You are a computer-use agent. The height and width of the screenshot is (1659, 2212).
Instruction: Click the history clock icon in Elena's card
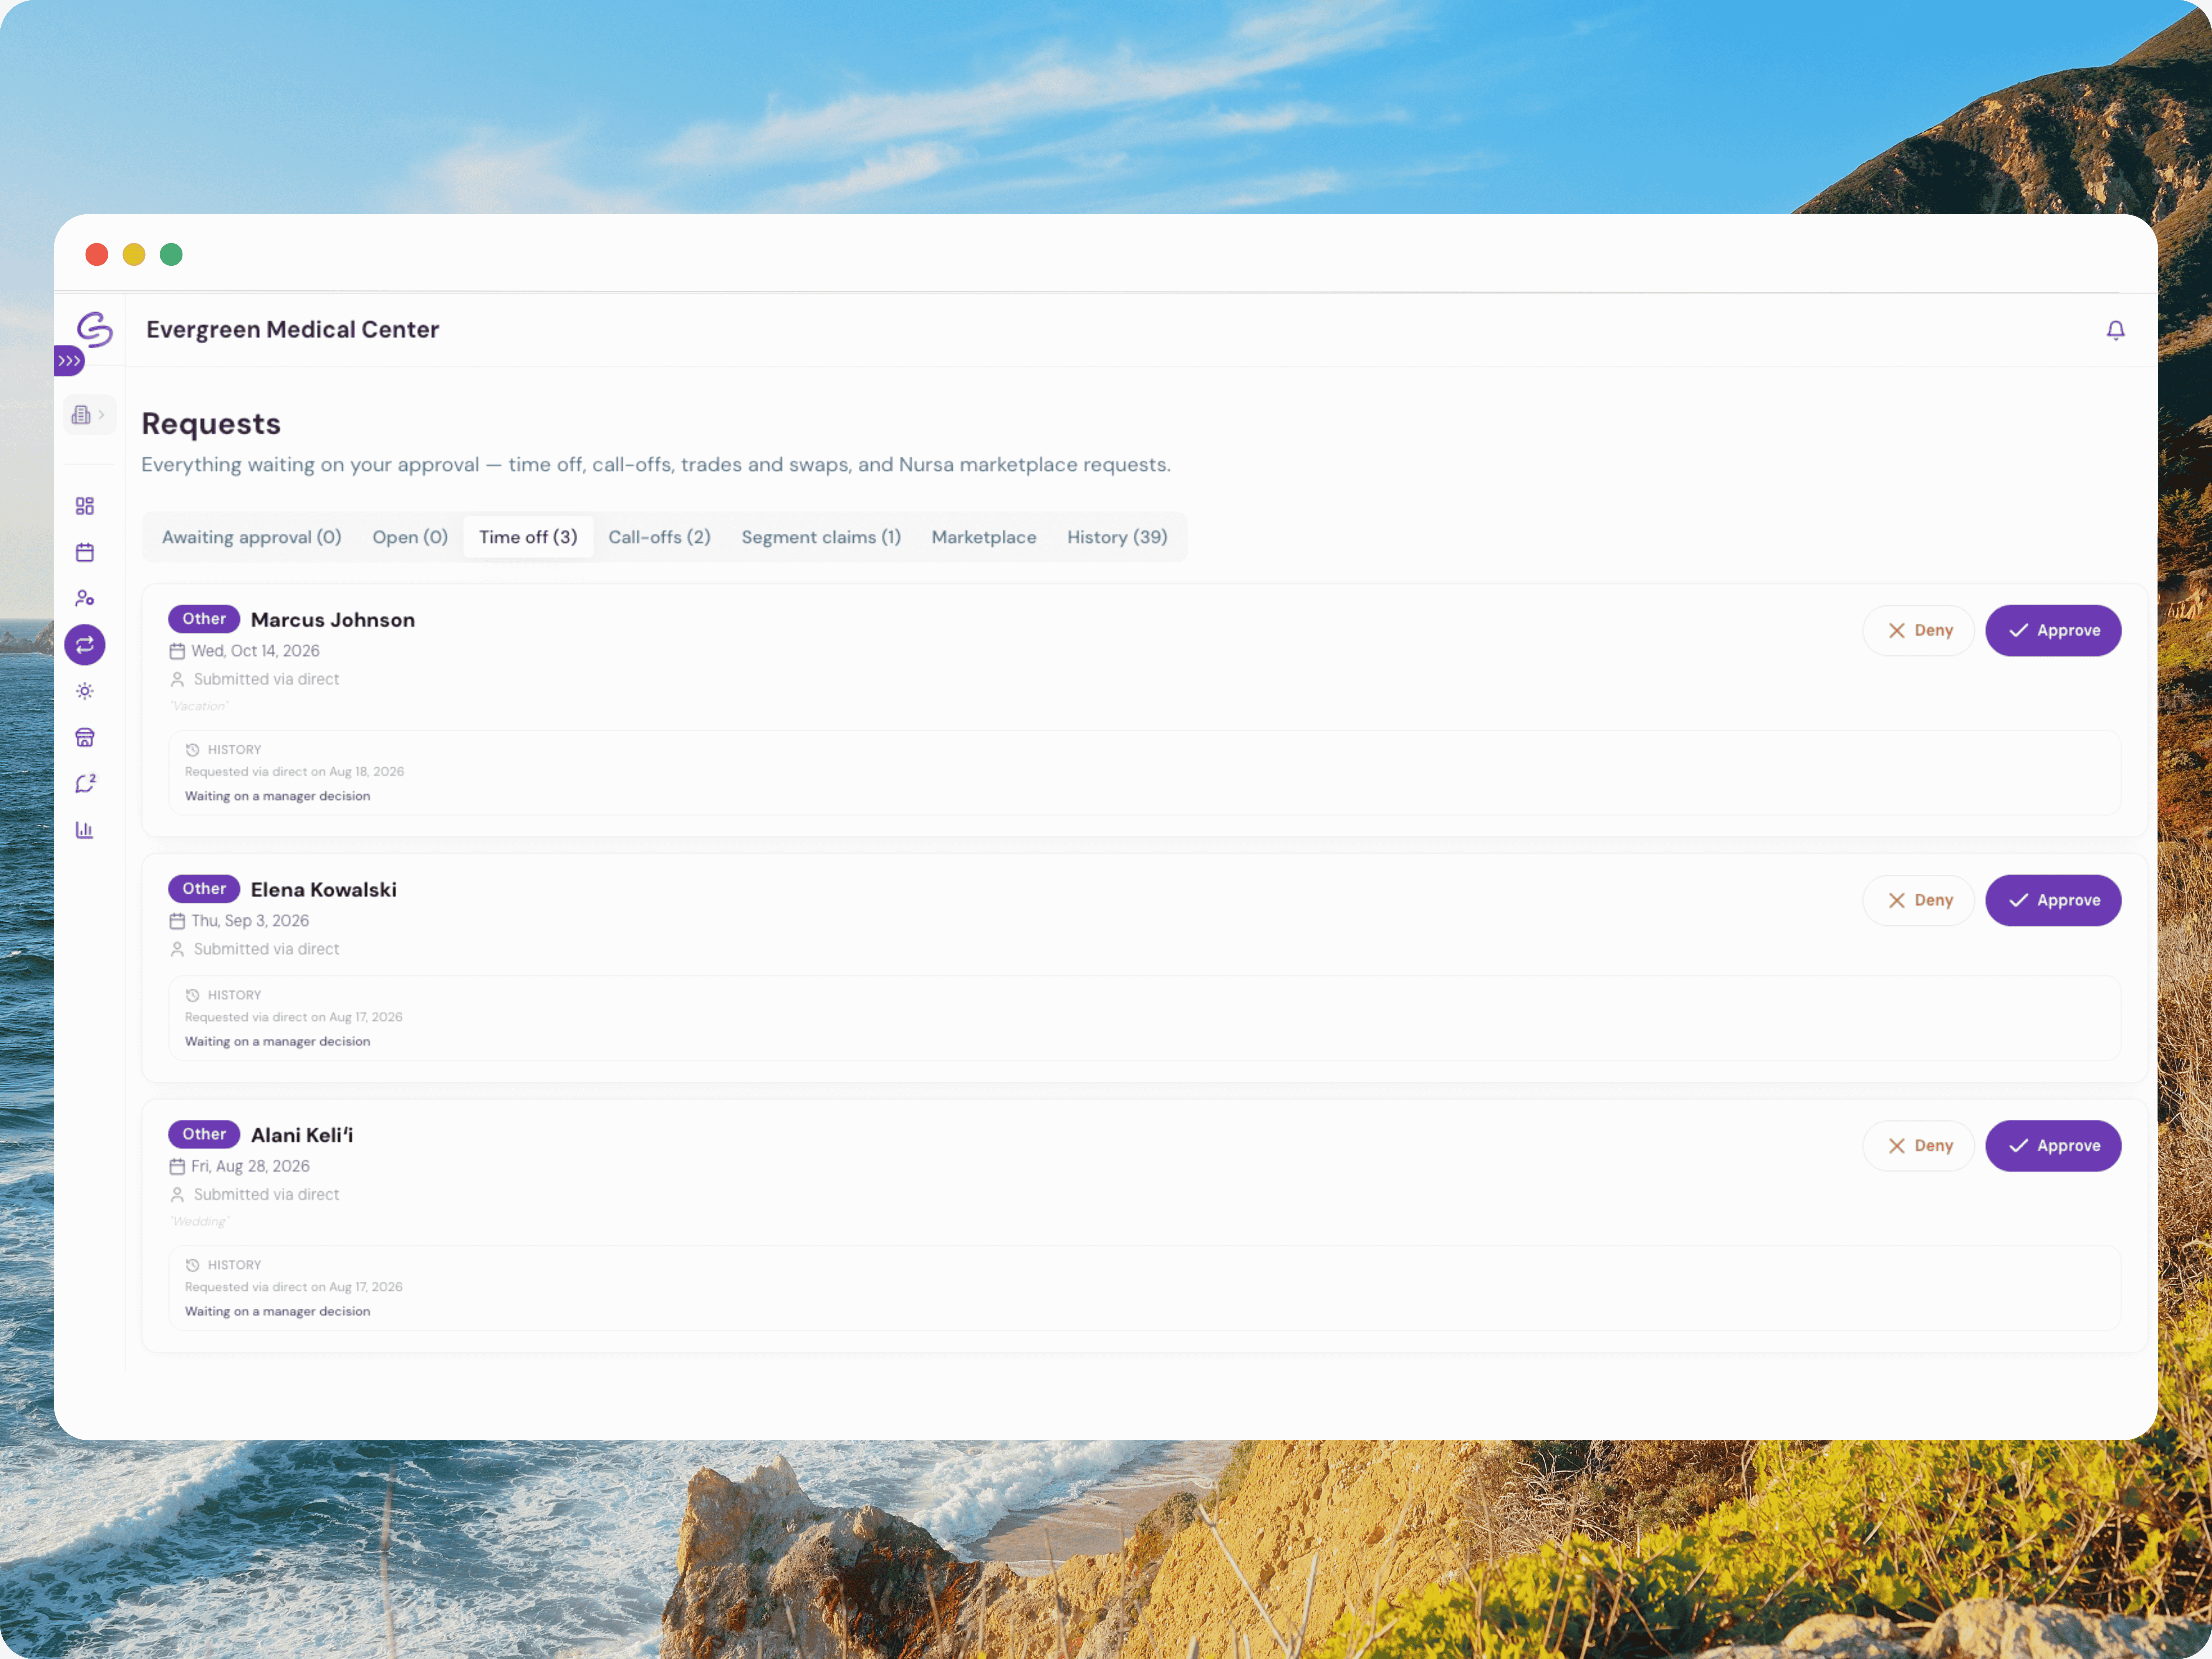pyautogui.click(x=193, y=995)
